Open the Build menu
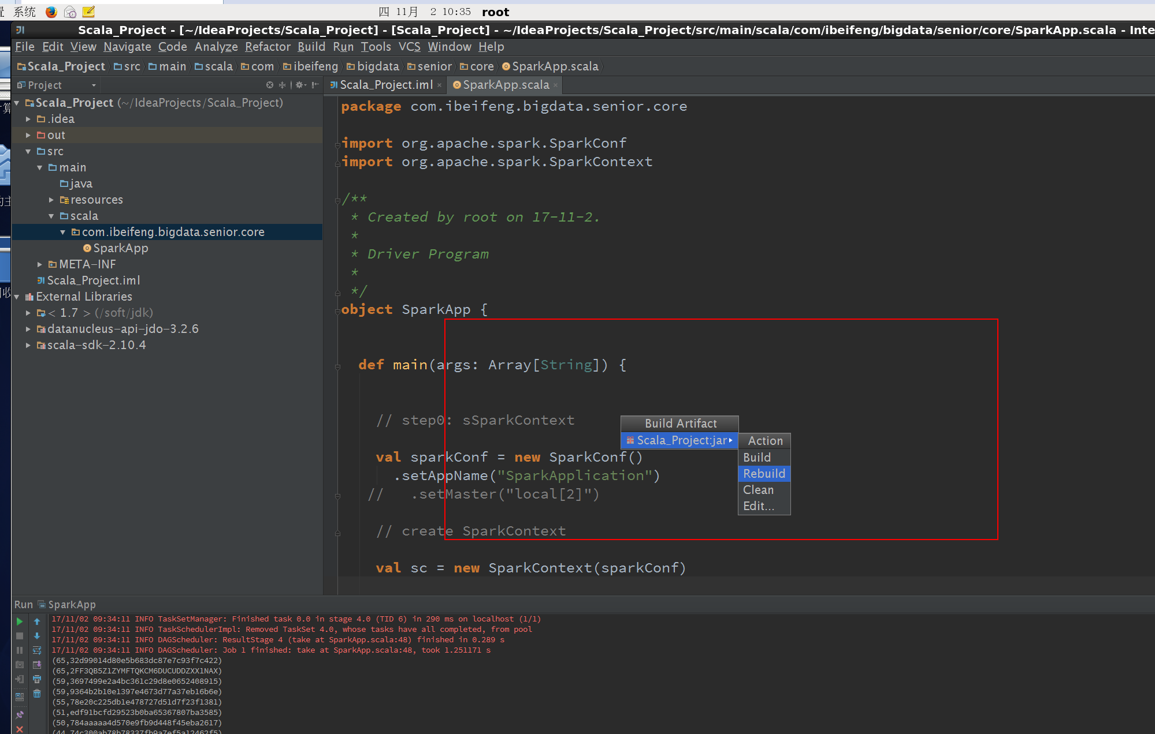The width and height of the screenshot is (1155, 734). pos(311,47)
